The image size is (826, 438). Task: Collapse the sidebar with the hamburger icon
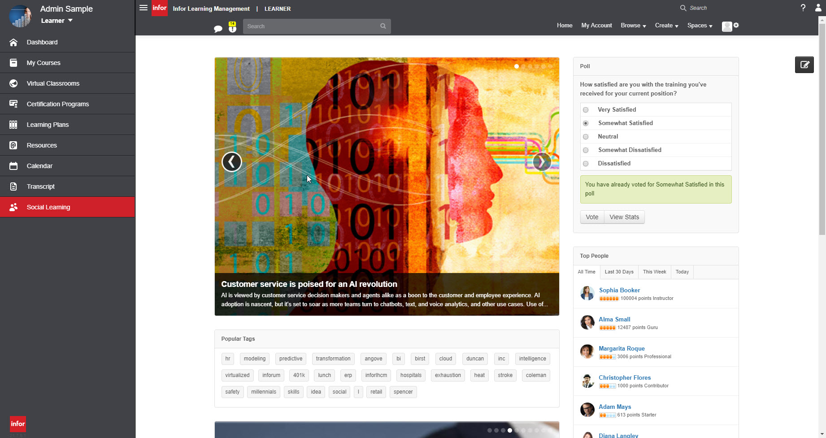(143, 7)
